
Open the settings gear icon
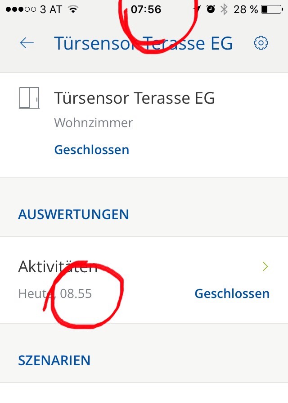point(261,43)
